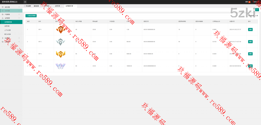Open 银行卡列表 in the sidebar
This screenshot has height=125, width=261.
coord(8,34)
